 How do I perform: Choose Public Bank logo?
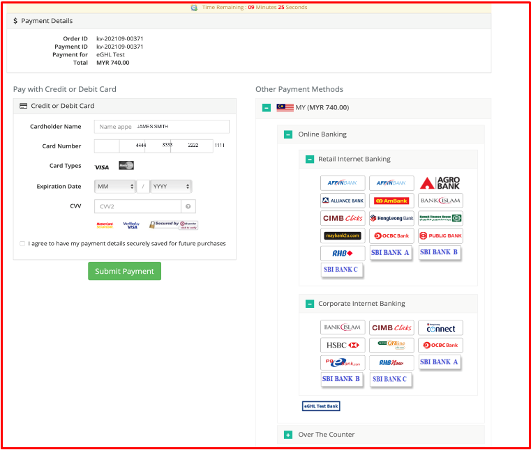point(440,235)
